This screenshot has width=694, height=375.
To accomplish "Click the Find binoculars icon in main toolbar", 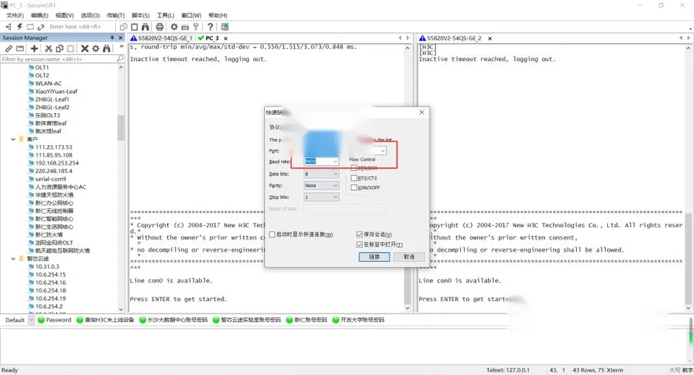I will pos(145,26).
